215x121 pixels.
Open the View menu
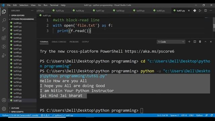(x=33, y=5)
